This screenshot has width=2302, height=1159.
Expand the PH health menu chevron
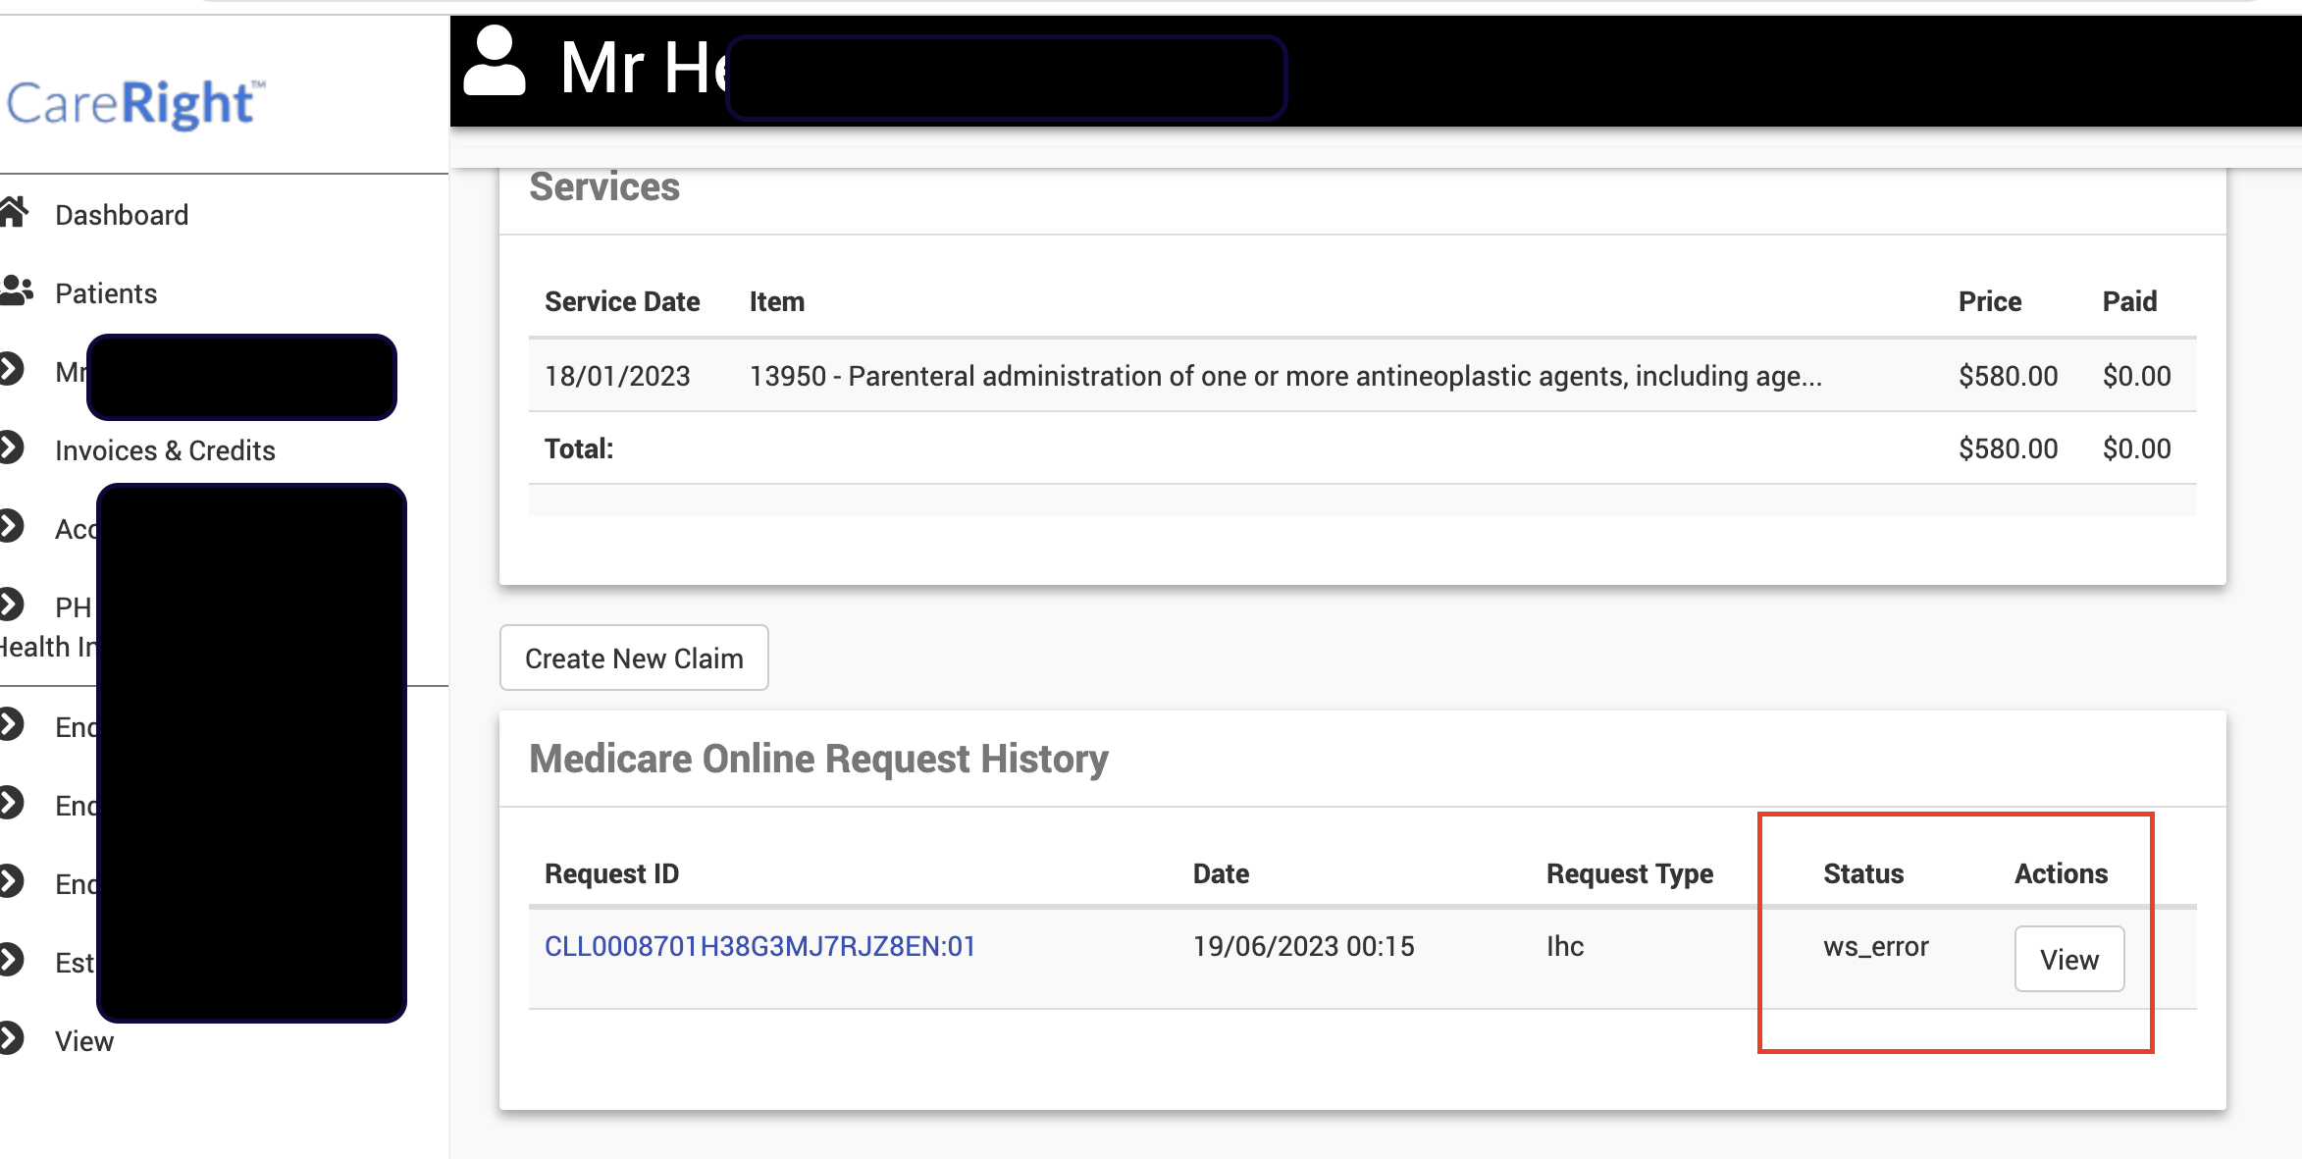[11, 605]
